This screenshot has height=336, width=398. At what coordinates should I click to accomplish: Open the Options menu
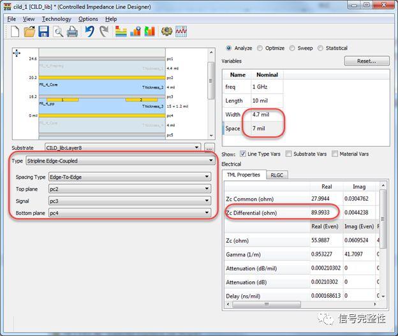(88, 19)
